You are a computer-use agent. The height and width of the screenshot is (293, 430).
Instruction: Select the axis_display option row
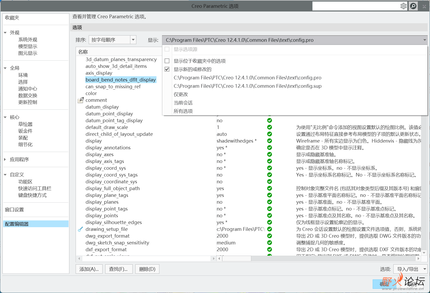point(99,73)
